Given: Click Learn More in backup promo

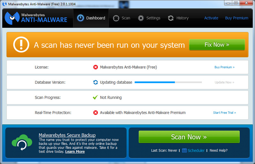Looking at the screenshot, I should [75, 152].
